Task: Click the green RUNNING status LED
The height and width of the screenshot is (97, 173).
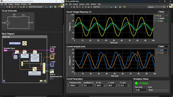Action: click(136, 83)
